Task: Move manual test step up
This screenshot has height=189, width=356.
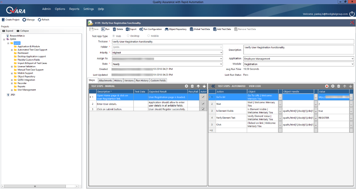Action: click(x=198, y=86)
